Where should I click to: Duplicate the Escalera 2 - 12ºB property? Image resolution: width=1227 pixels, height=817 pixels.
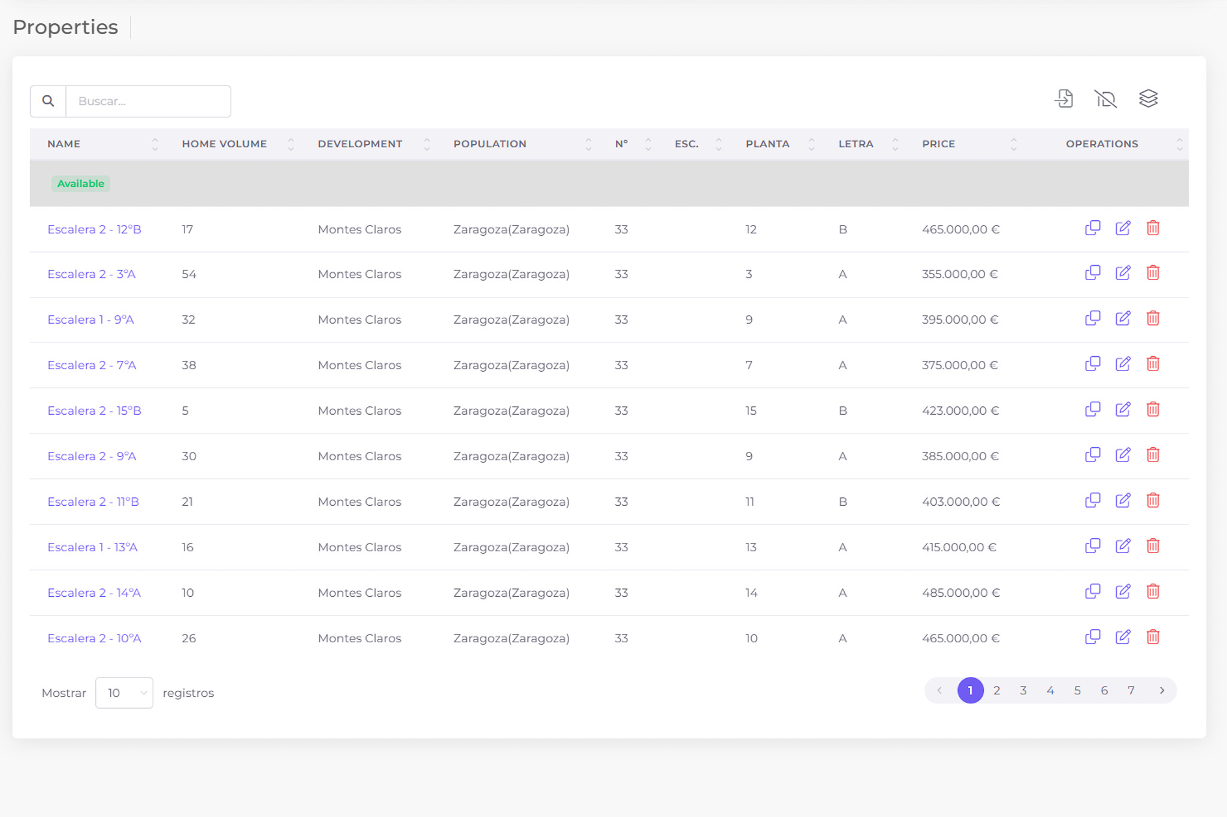pos(1093,228)
